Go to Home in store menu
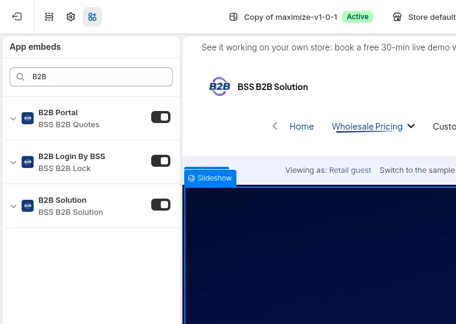The width and height of the screenshot is (456, 324). click(302, 127)
